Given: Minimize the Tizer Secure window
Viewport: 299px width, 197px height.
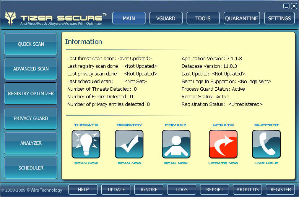Looking at the screenshot, I should coord(286,6).
